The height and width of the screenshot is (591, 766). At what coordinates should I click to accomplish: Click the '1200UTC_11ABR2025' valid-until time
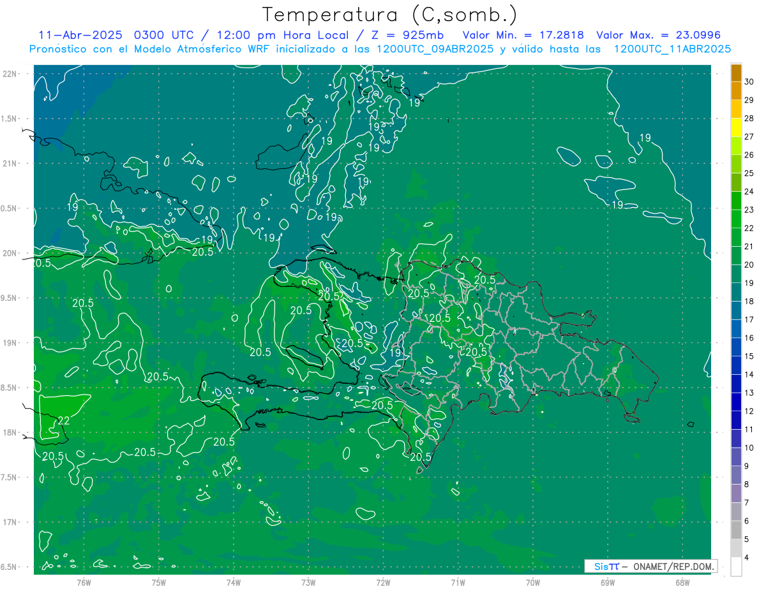tap(672, 49)
